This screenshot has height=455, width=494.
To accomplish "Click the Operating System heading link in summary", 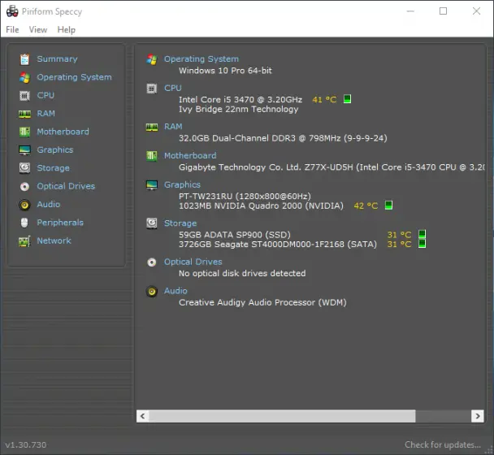I will 201,59.
